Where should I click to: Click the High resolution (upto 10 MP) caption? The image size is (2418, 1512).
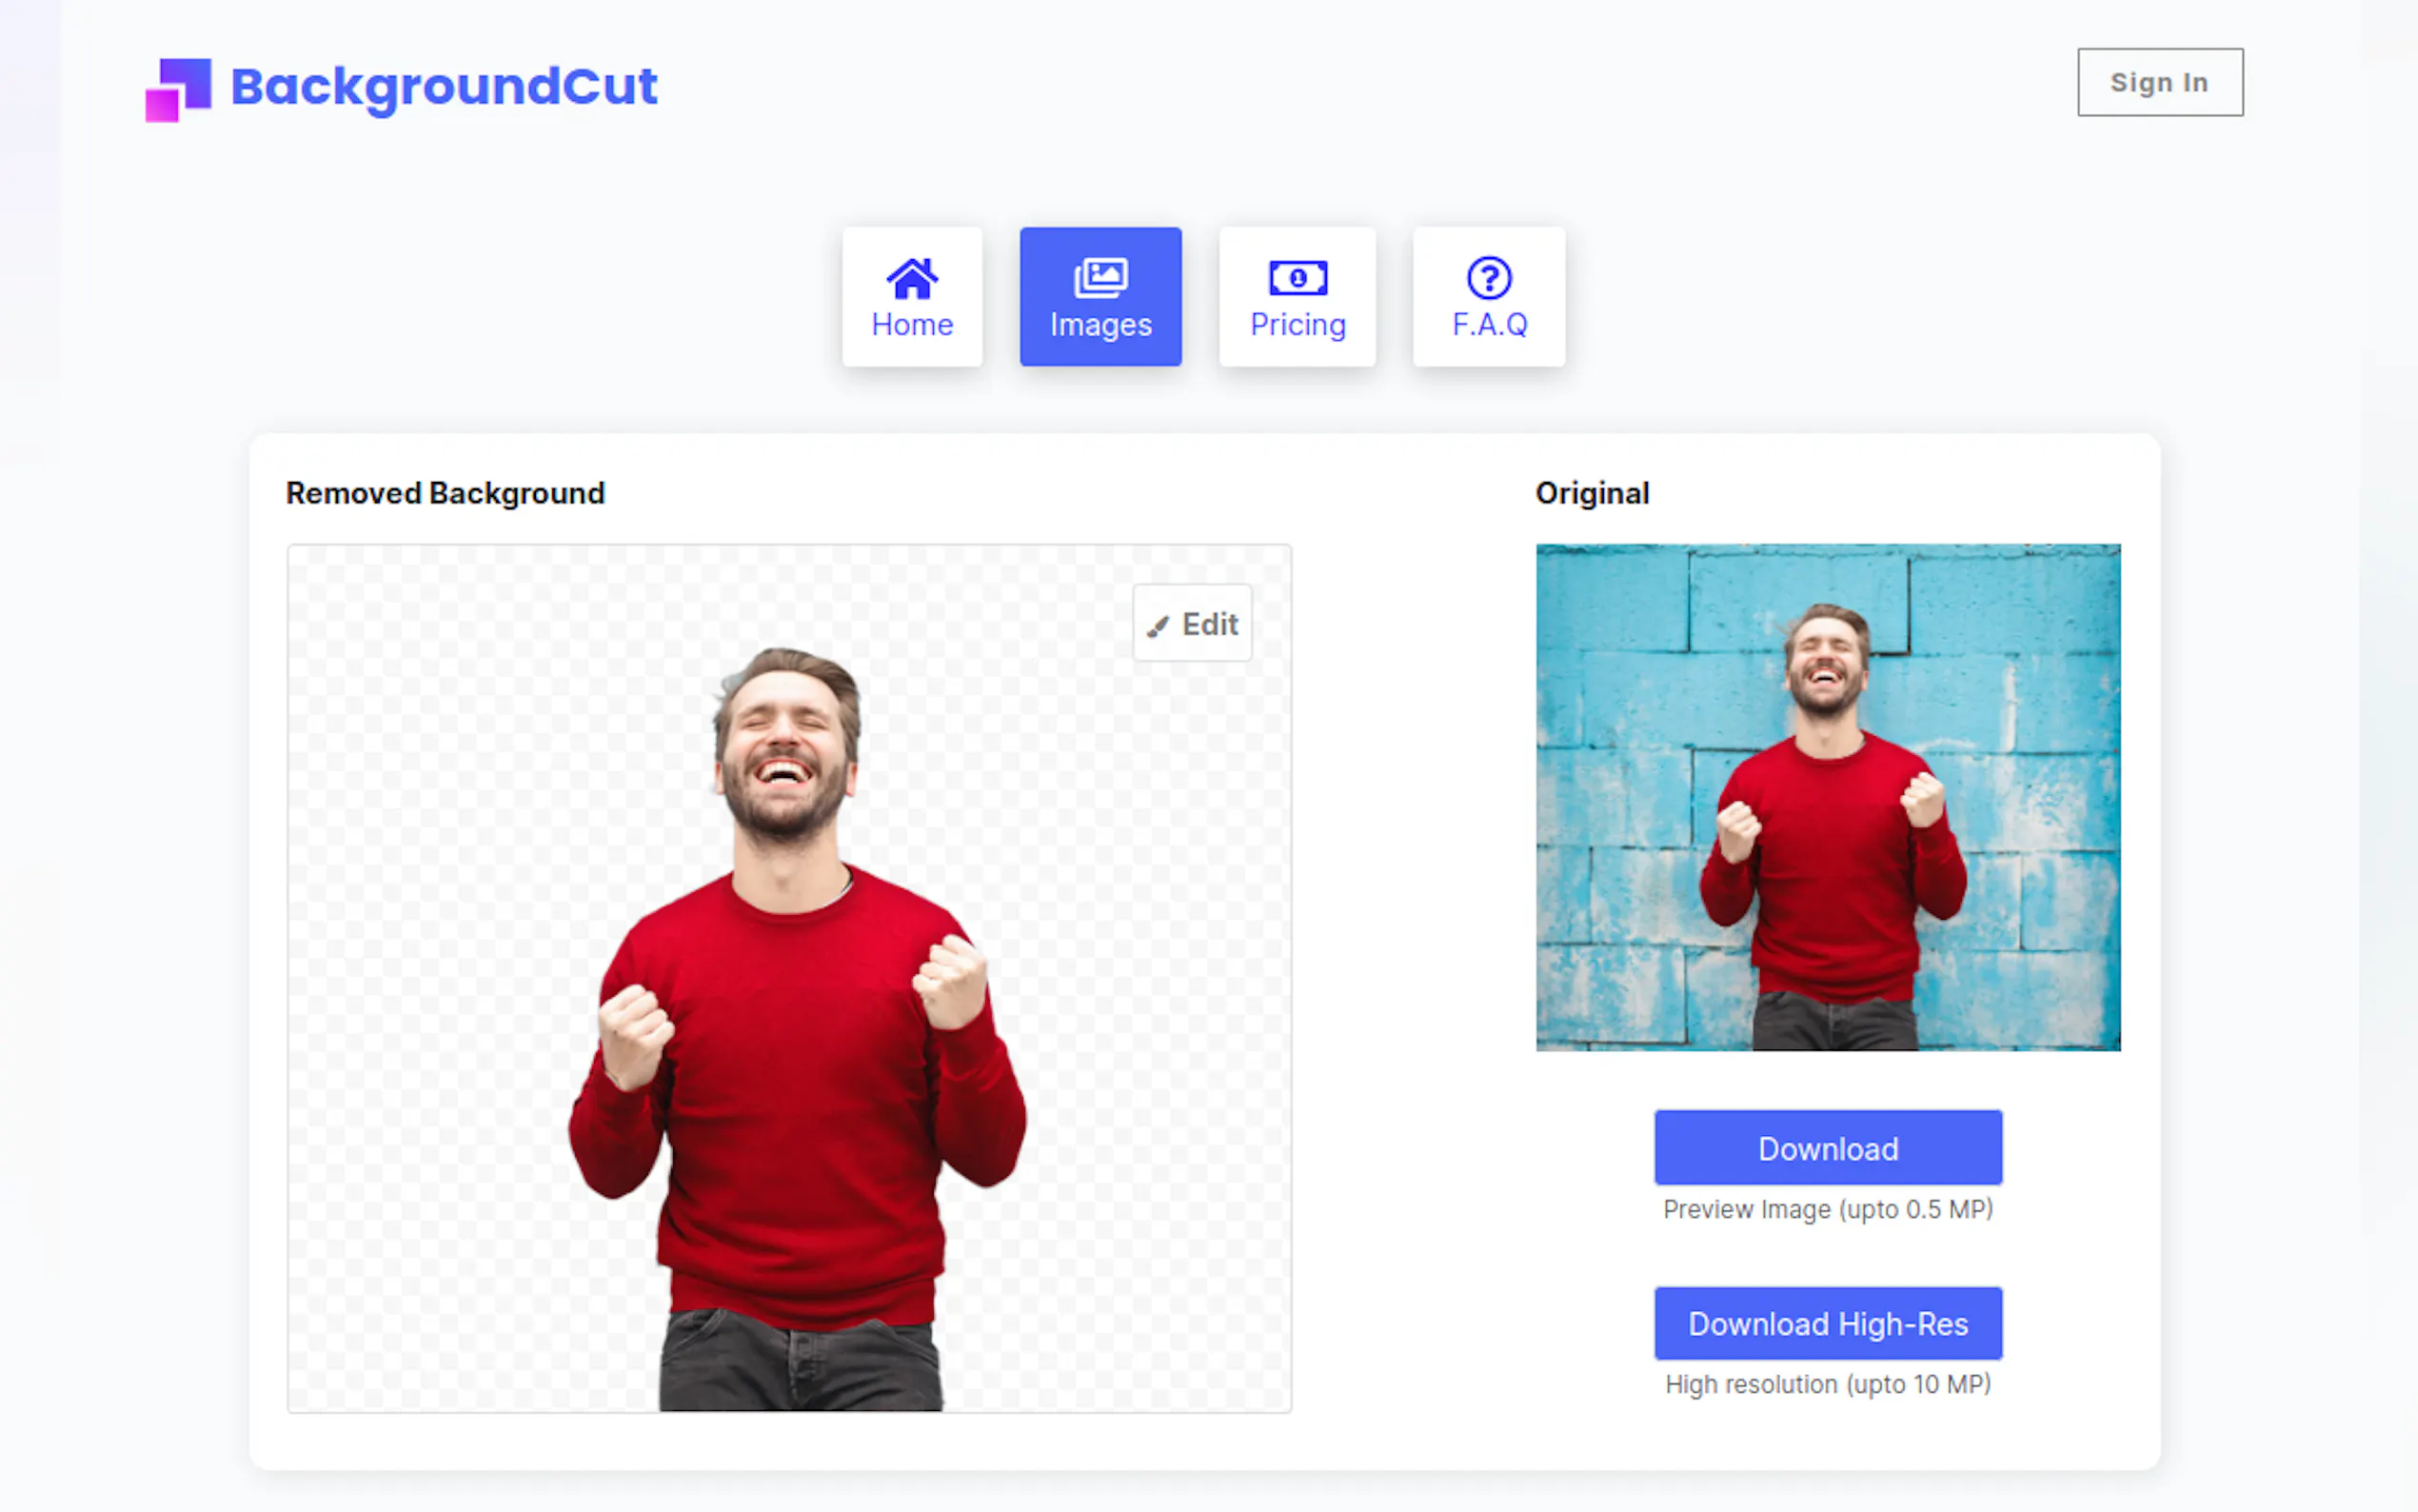1827,1384
